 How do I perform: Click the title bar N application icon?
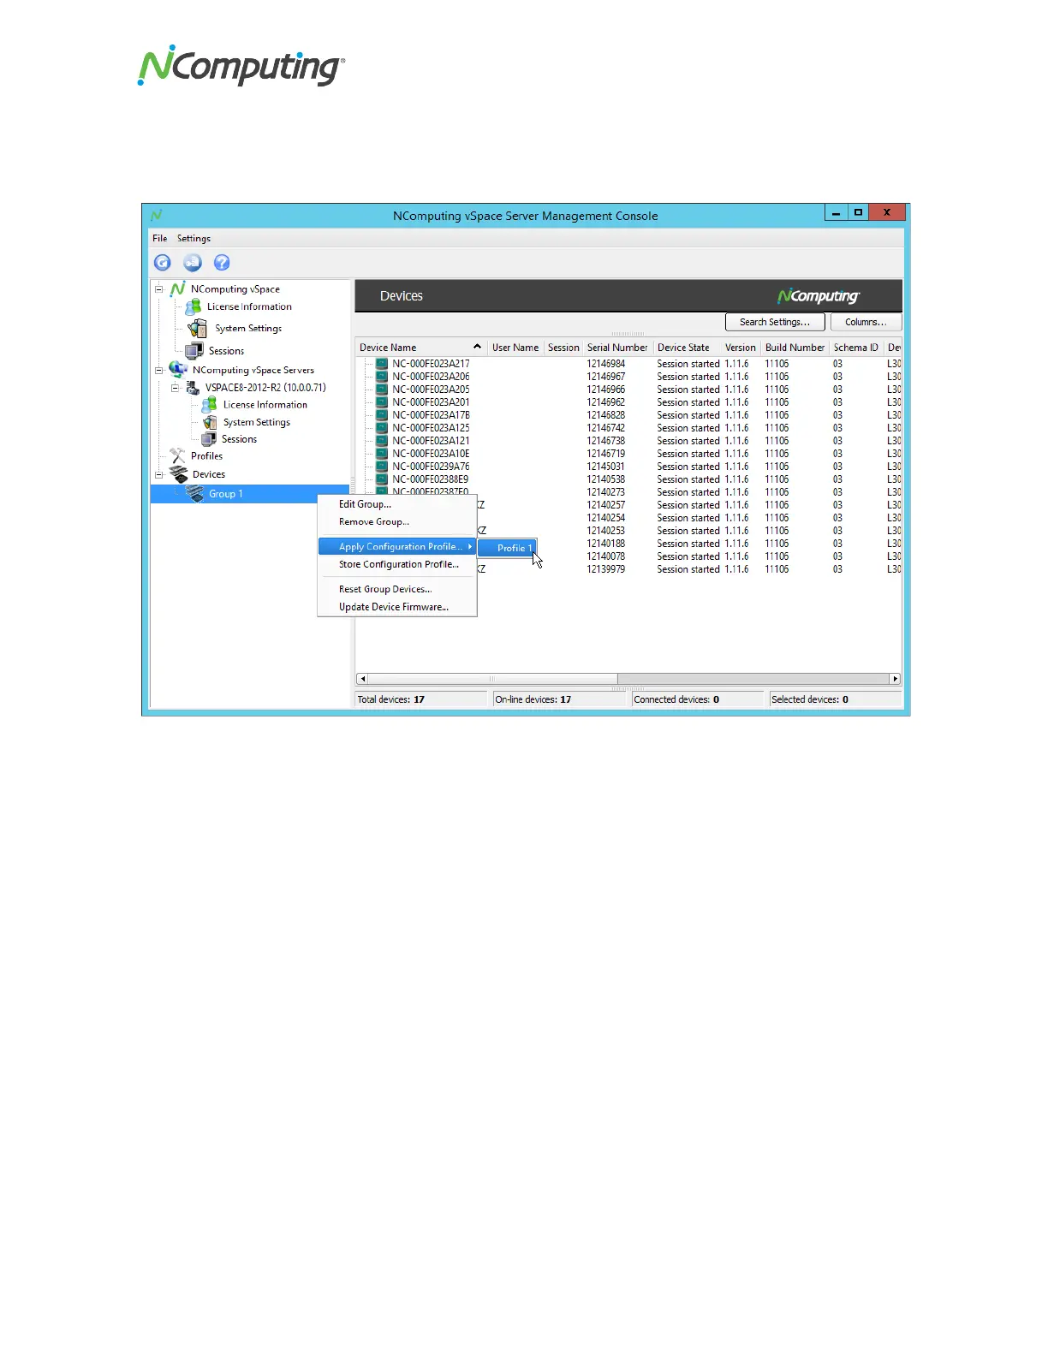pos(156,215)
